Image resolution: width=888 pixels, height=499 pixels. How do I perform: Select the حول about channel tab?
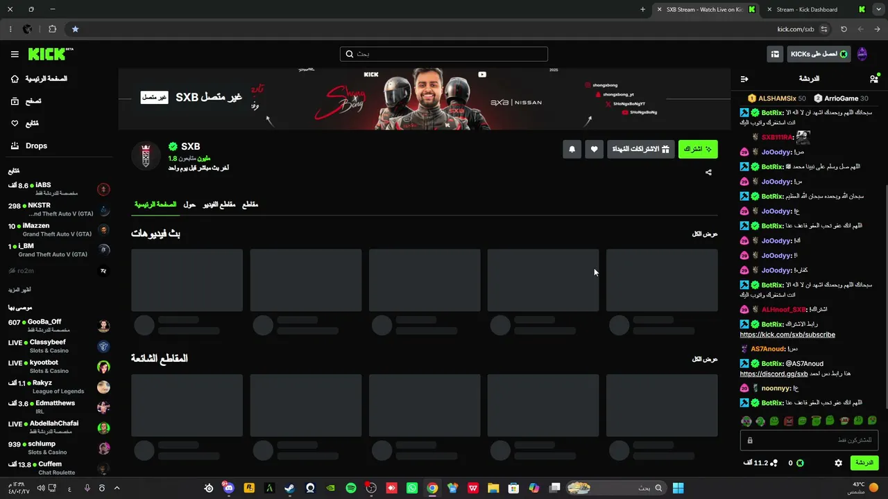(189, 204)
